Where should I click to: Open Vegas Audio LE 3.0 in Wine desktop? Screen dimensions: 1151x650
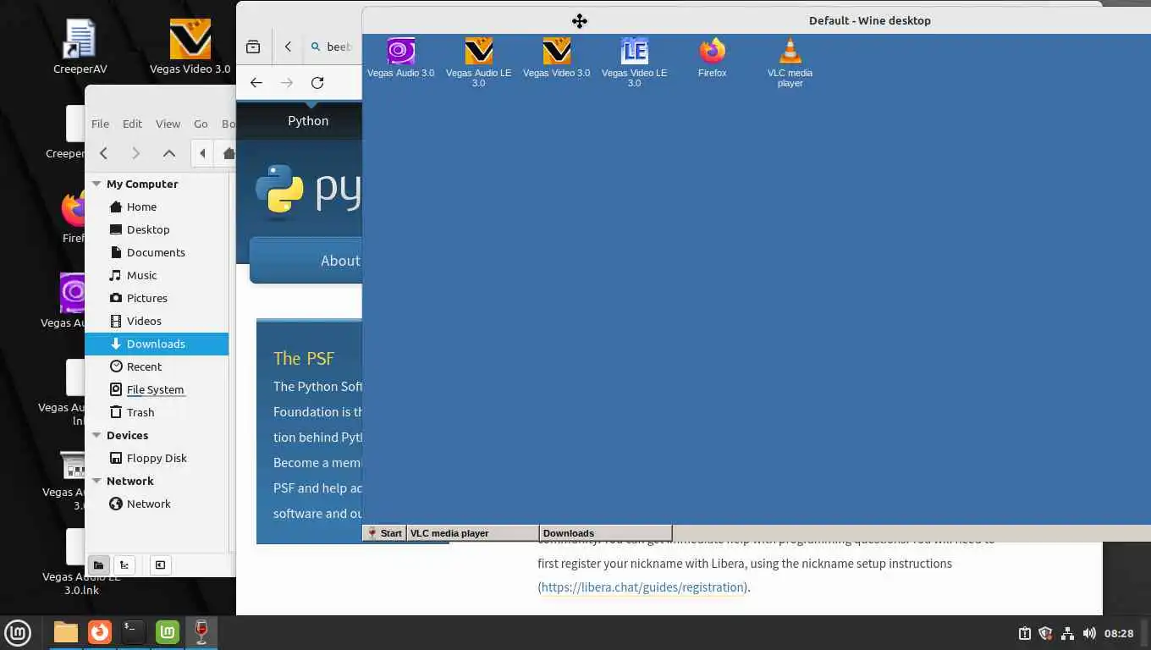click(x=478, y=63)
